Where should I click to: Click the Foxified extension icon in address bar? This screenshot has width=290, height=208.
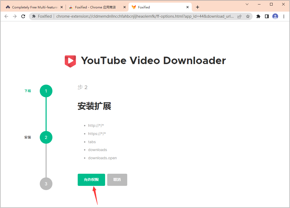click(x=34, y=16)
